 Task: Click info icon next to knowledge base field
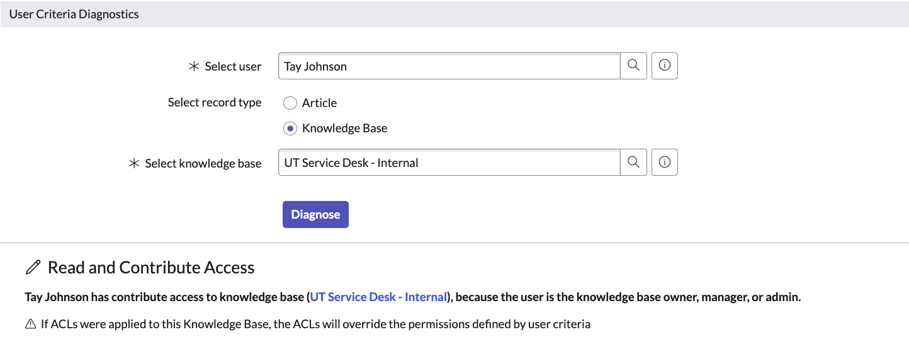tap(664, 163)
